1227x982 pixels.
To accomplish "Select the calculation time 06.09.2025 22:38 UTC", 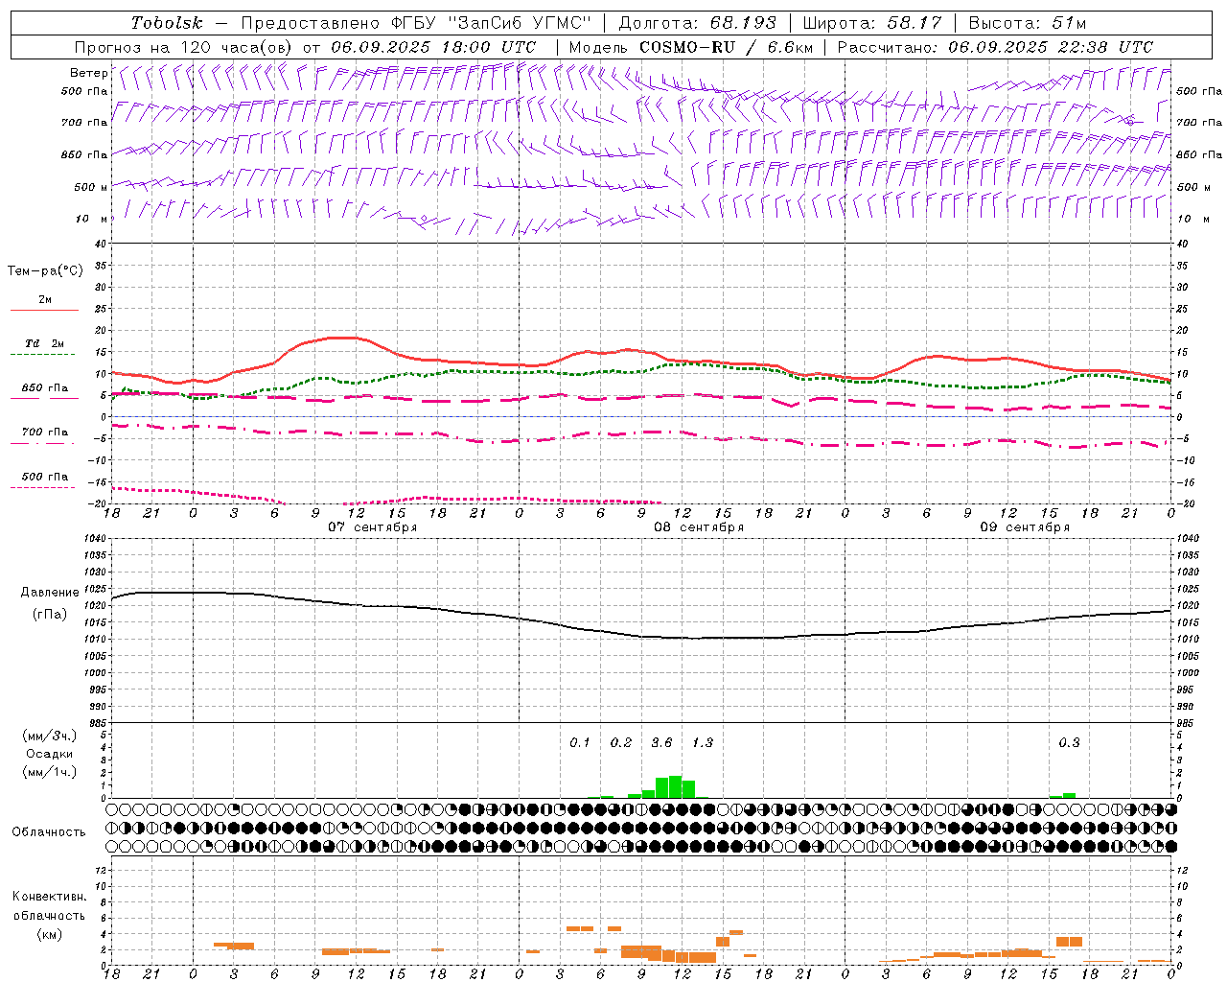I will pyautogui.click(x=1051, y=47).
